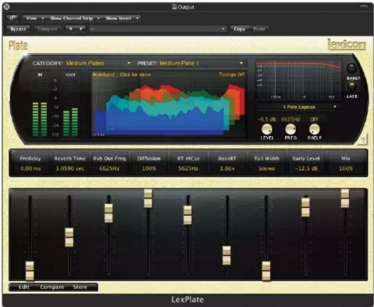
Task: Click the Paste button
Action: (259, 29)
